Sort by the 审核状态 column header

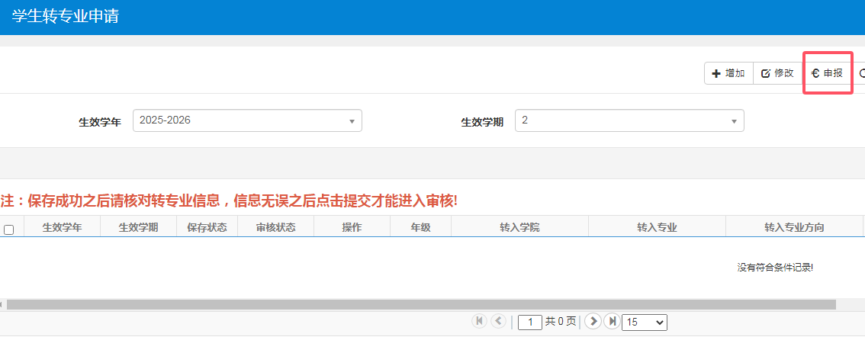(275, 227)
